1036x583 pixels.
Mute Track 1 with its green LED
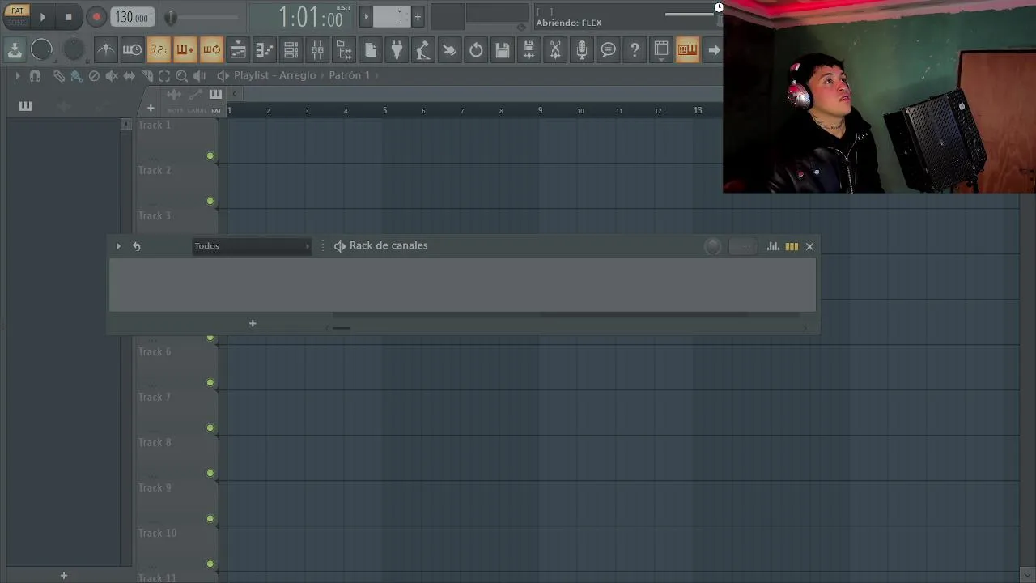click(210, 155)
